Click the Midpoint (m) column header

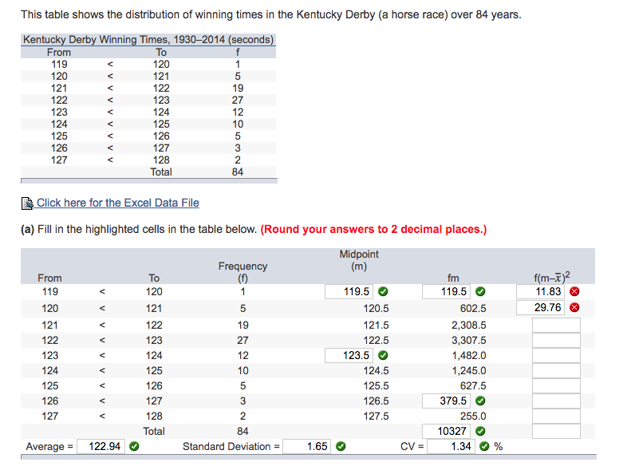click(359, 260)
